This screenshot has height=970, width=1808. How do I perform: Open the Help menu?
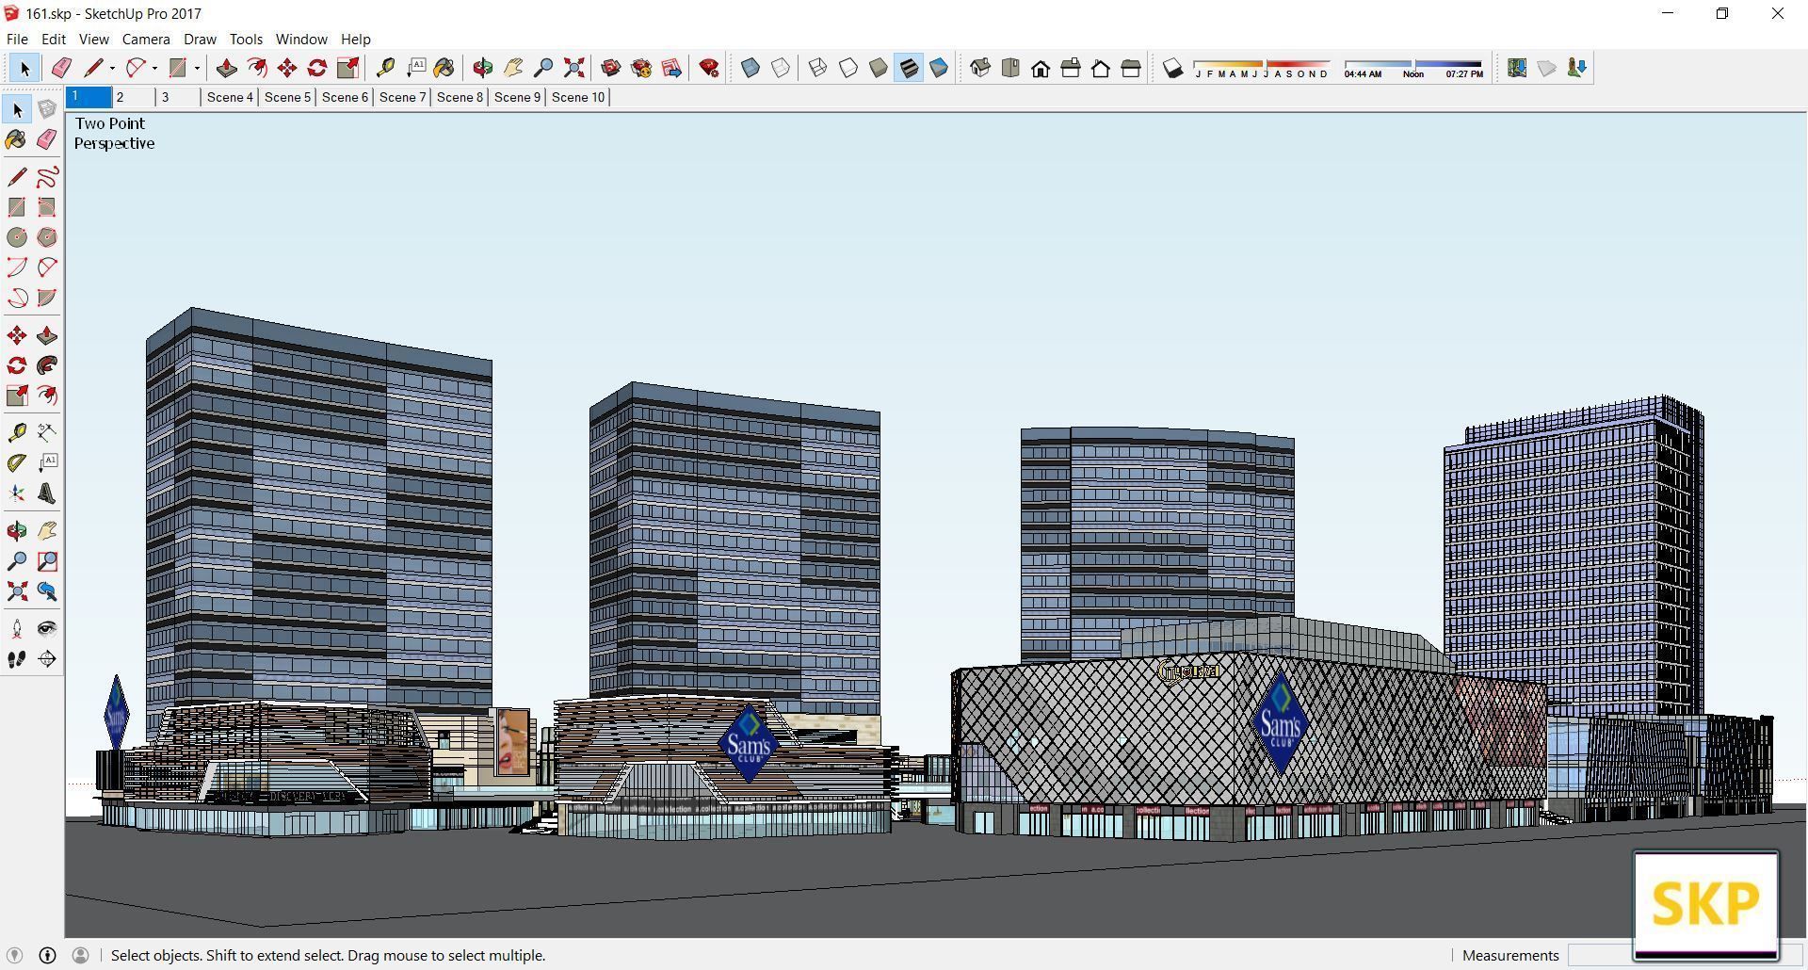(x=355, y=39)
